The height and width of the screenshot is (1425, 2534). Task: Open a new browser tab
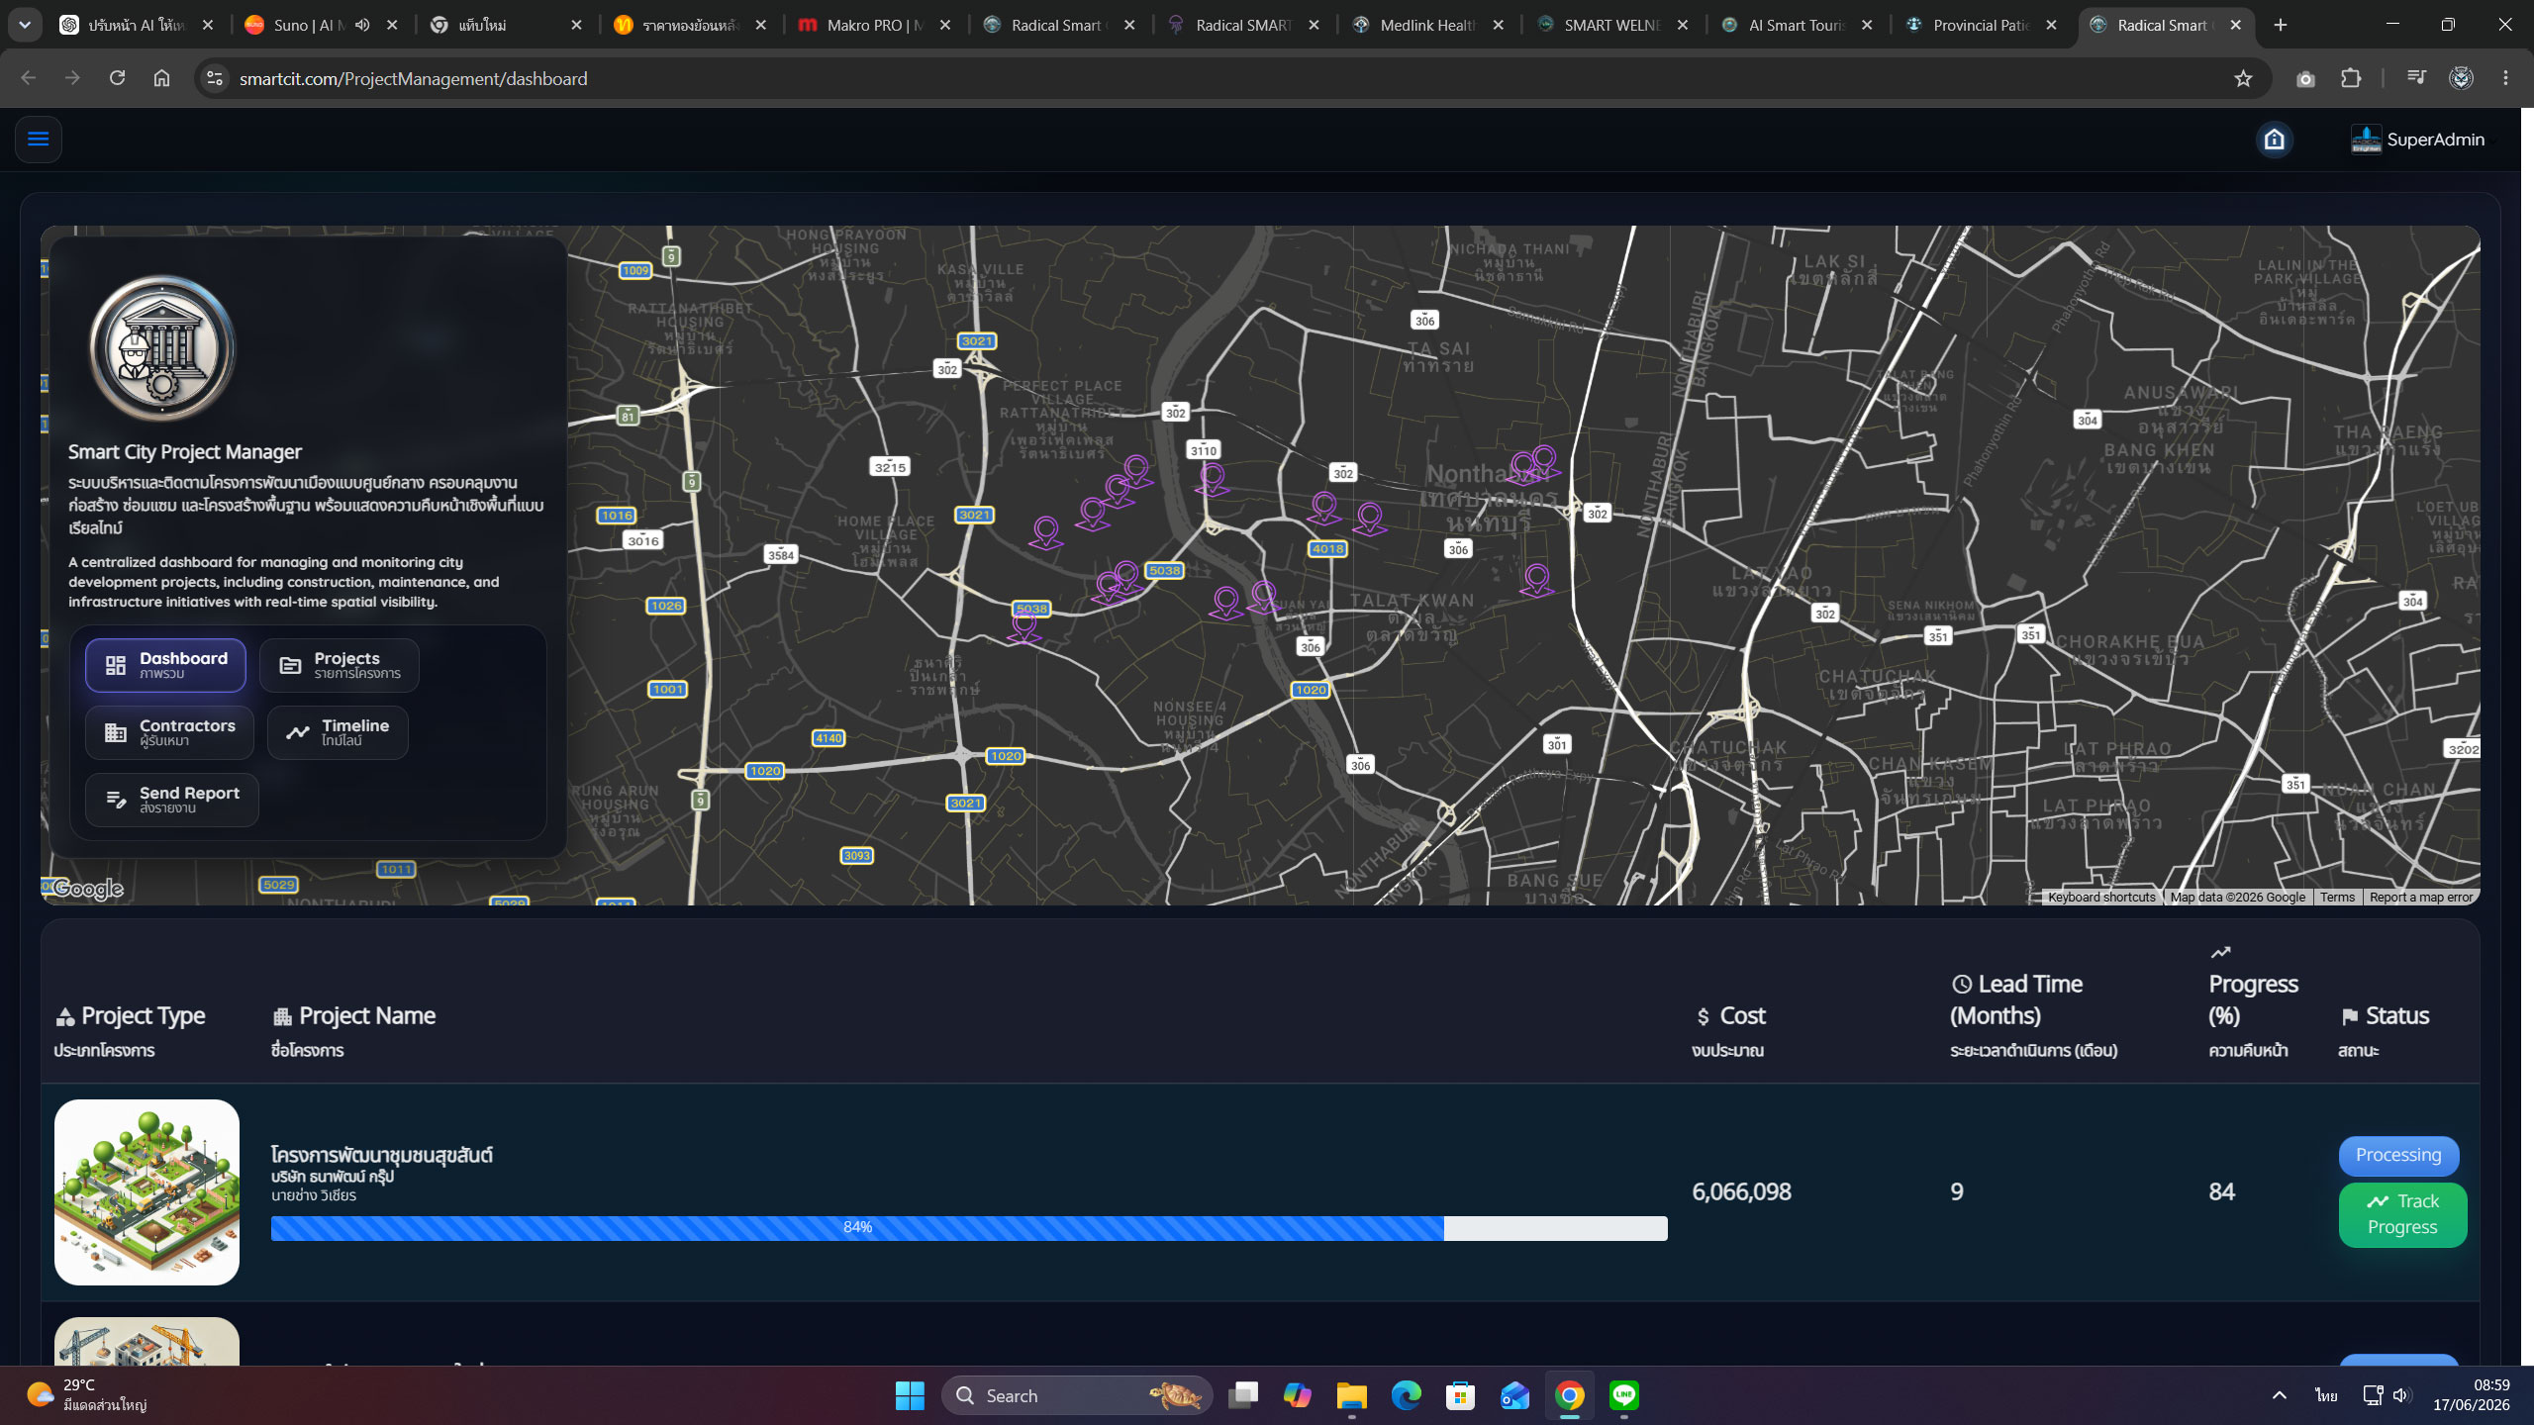click(2281, 25)
